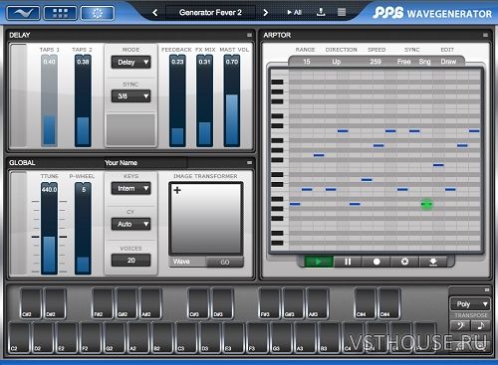Click the SPEED value 259
This screenshot has width=498, height=365.
[375, 62]
